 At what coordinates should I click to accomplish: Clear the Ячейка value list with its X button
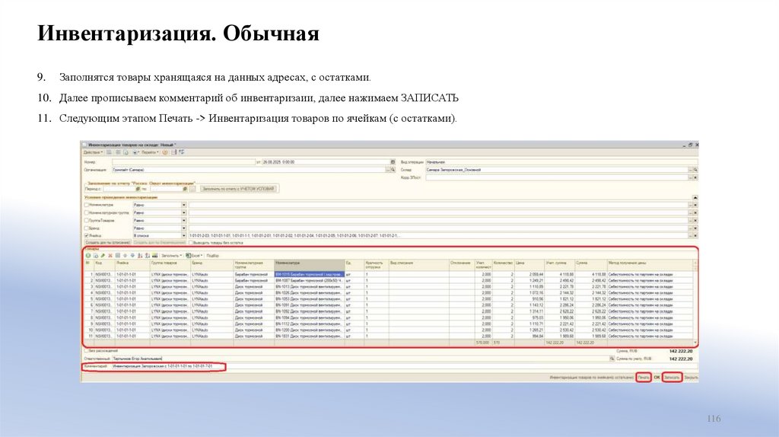(695, 236)
